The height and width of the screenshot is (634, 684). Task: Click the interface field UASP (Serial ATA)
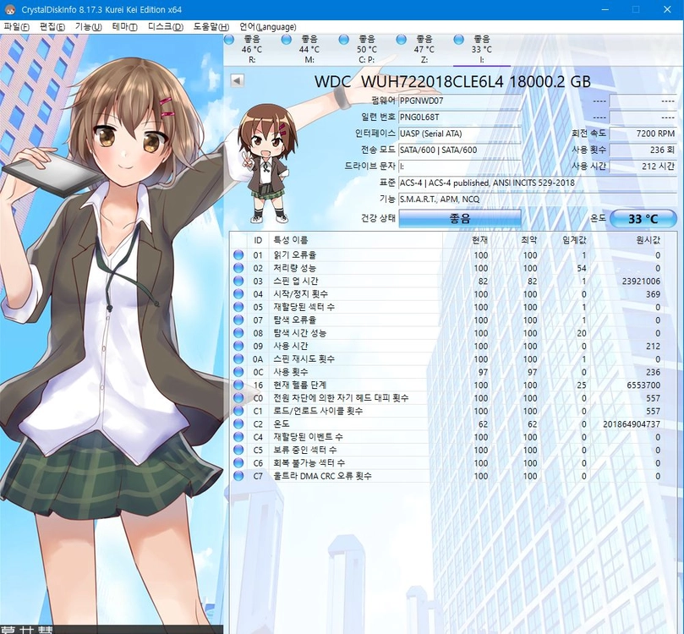(460, 134)
